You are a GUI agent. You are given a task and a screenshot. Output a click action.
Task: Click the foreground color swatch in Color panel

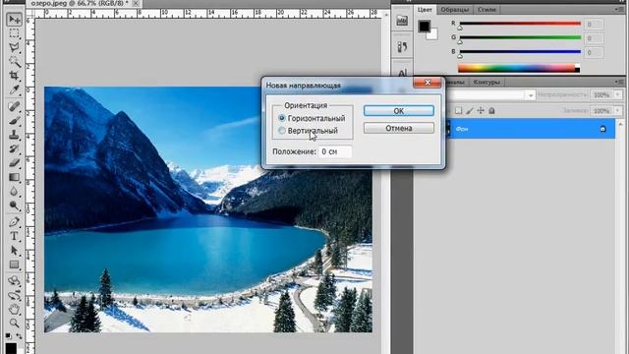coord(424,27)
